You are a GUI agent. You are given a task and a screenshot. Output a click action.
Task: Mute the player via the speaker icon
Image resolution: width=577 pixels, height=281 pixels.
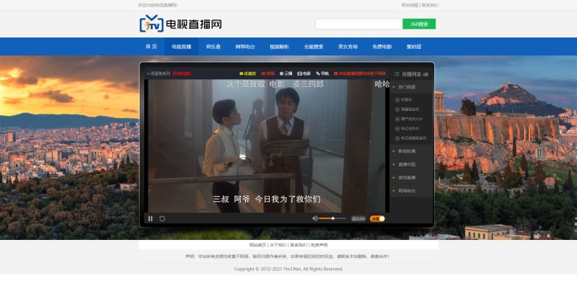315,218
